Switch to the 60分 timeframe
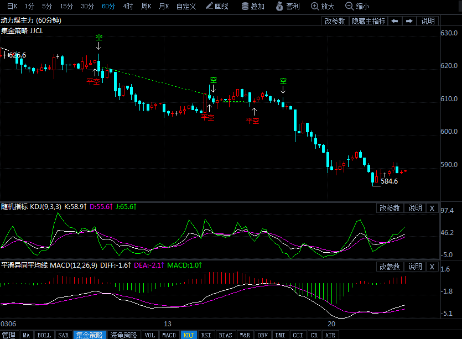 tap(108, 6)
